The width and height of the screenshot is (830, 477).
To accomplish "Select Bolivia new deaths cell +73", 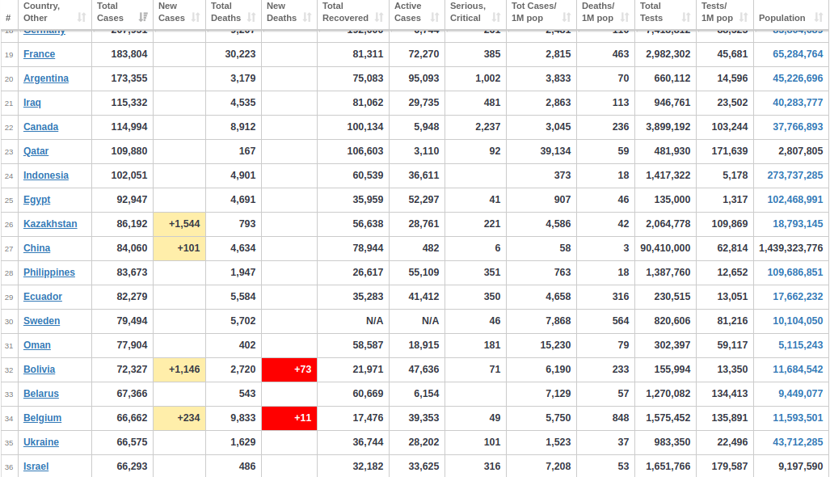I will 289,369.
